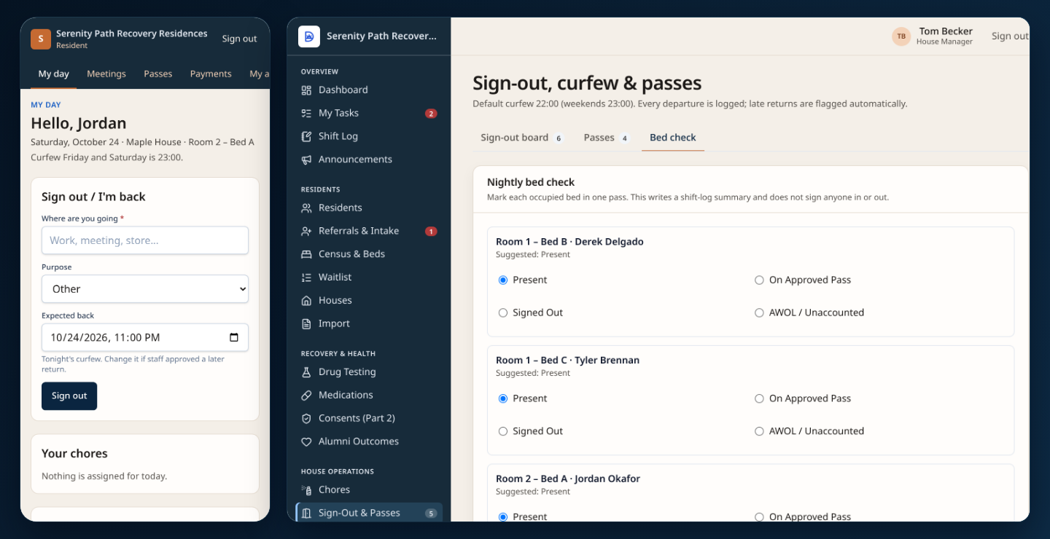
Task: Open the Passes tab in resident app
Action: (x=158, y=74)
